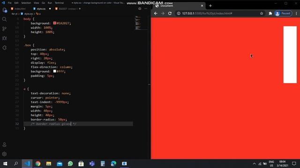Click the Google Chrome taskbar icon

click(x=38, y=163)
